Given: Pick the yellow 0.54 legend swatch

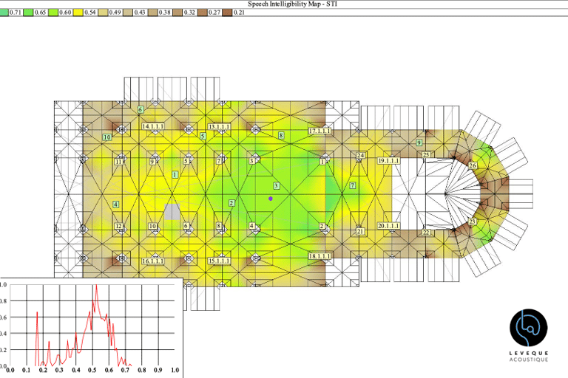Looking at the screenshot, I should click(x=78, y=13).
